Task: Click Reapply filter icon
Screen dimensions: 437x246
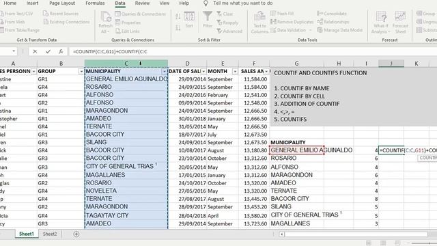Action: 219,23
